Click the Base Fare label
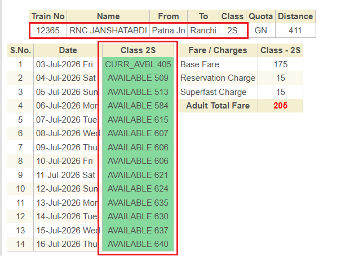Image resolution: width=345 pixels, height=256 pixels. [x=200, y=64]
